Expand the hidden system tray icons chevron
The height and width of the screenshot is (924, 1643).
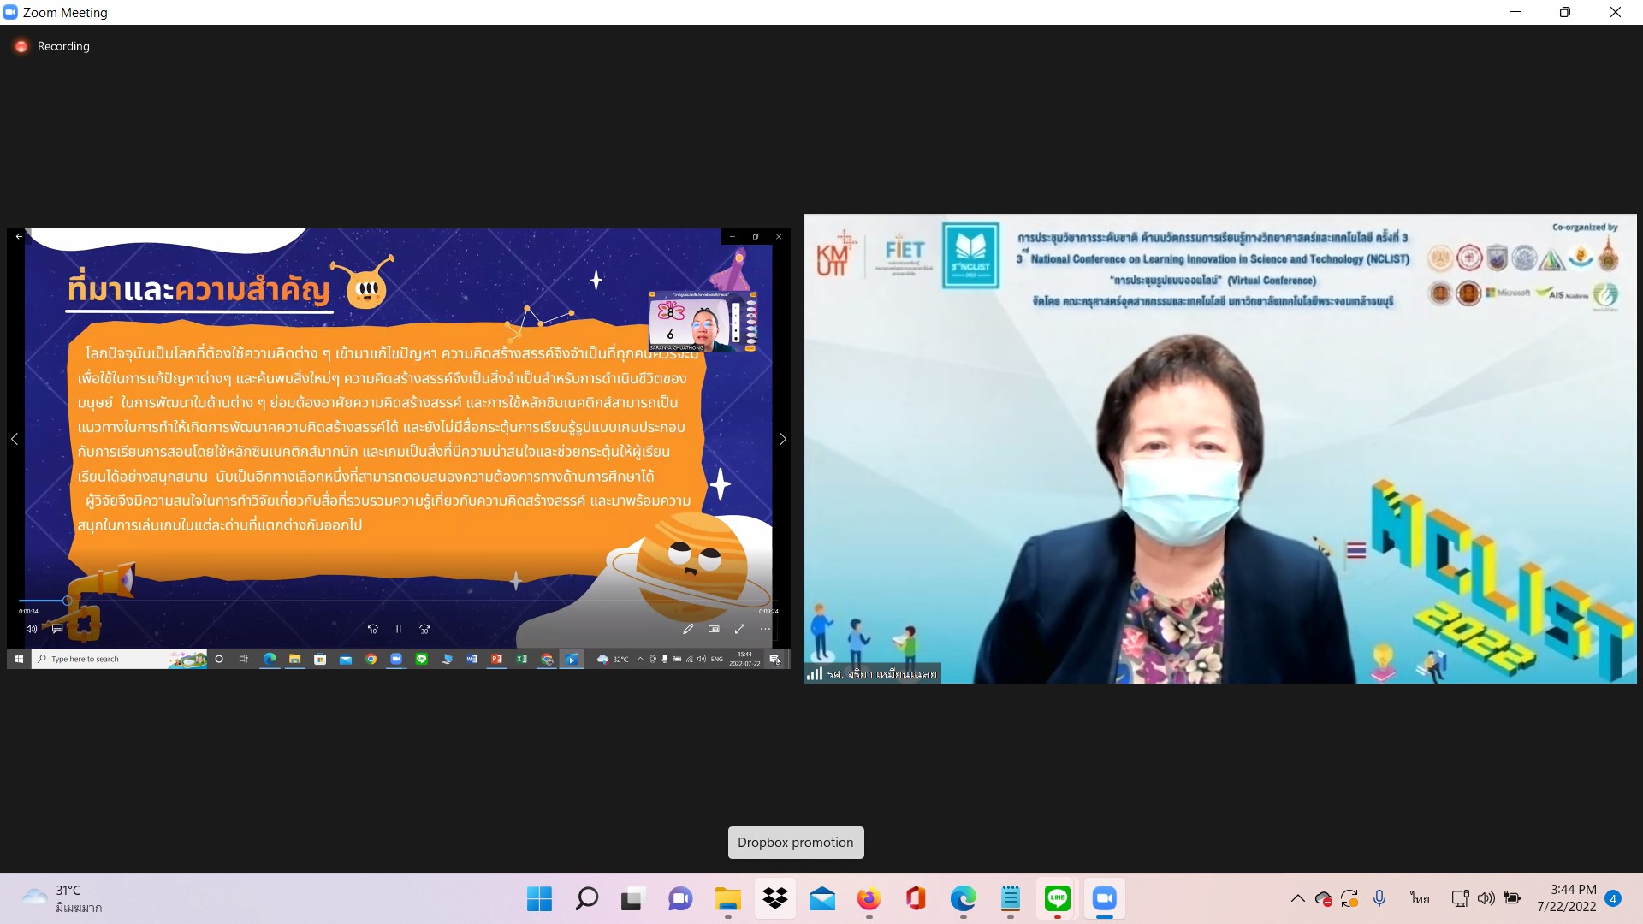(1297, 898)
